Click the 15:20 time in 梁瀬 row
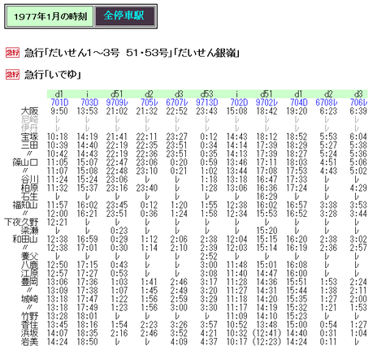 click(266, 231)
